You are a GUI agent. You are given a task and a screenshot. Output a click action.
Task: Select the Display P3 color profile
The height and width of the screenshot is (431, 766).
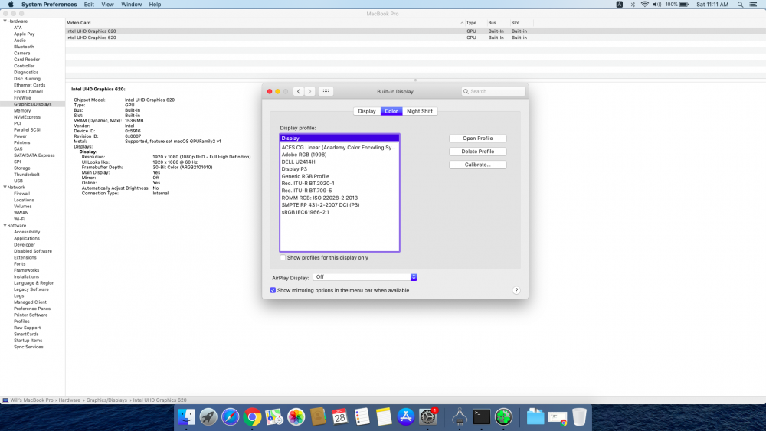294,169
